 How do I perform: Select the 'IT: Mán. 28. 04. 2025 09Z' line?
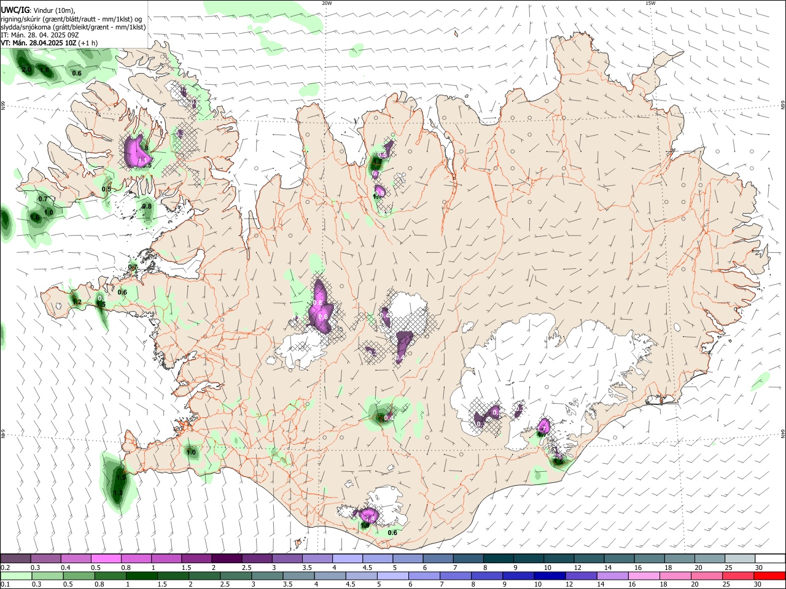(x=40, y=35)
